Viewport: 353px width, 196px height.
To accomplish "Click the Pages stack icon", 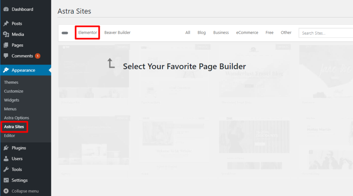I will coord(6,45).
